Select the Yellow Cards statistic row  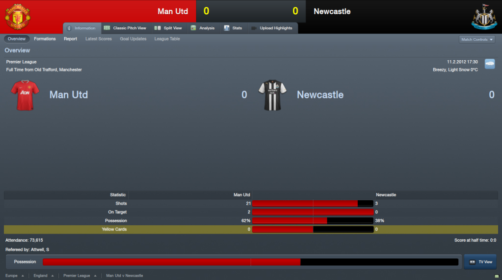(251, 229)
